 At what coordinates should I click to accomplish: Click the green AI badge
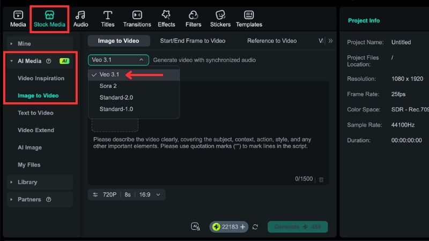coord(64,61)
